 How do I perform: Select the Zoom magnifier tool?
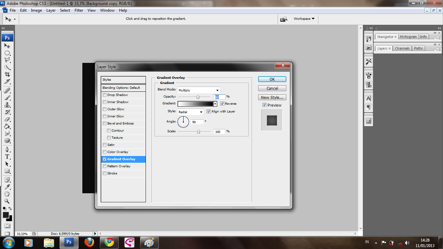point(7,201)
